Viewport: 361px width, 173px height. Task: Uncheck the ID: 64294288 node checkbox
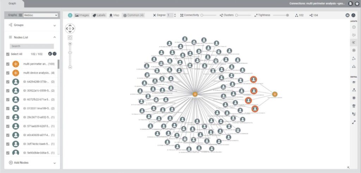click(x=8, y=82)
